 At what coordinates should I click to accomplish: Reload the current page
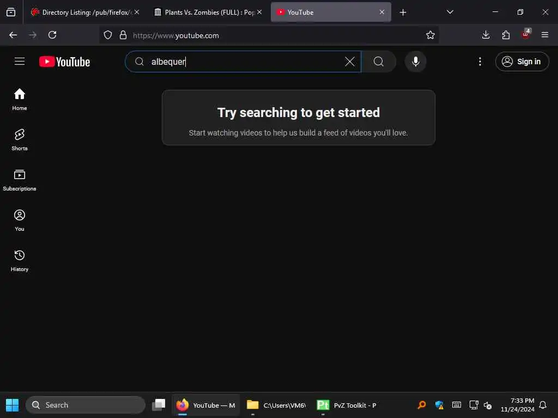point(52,35)
